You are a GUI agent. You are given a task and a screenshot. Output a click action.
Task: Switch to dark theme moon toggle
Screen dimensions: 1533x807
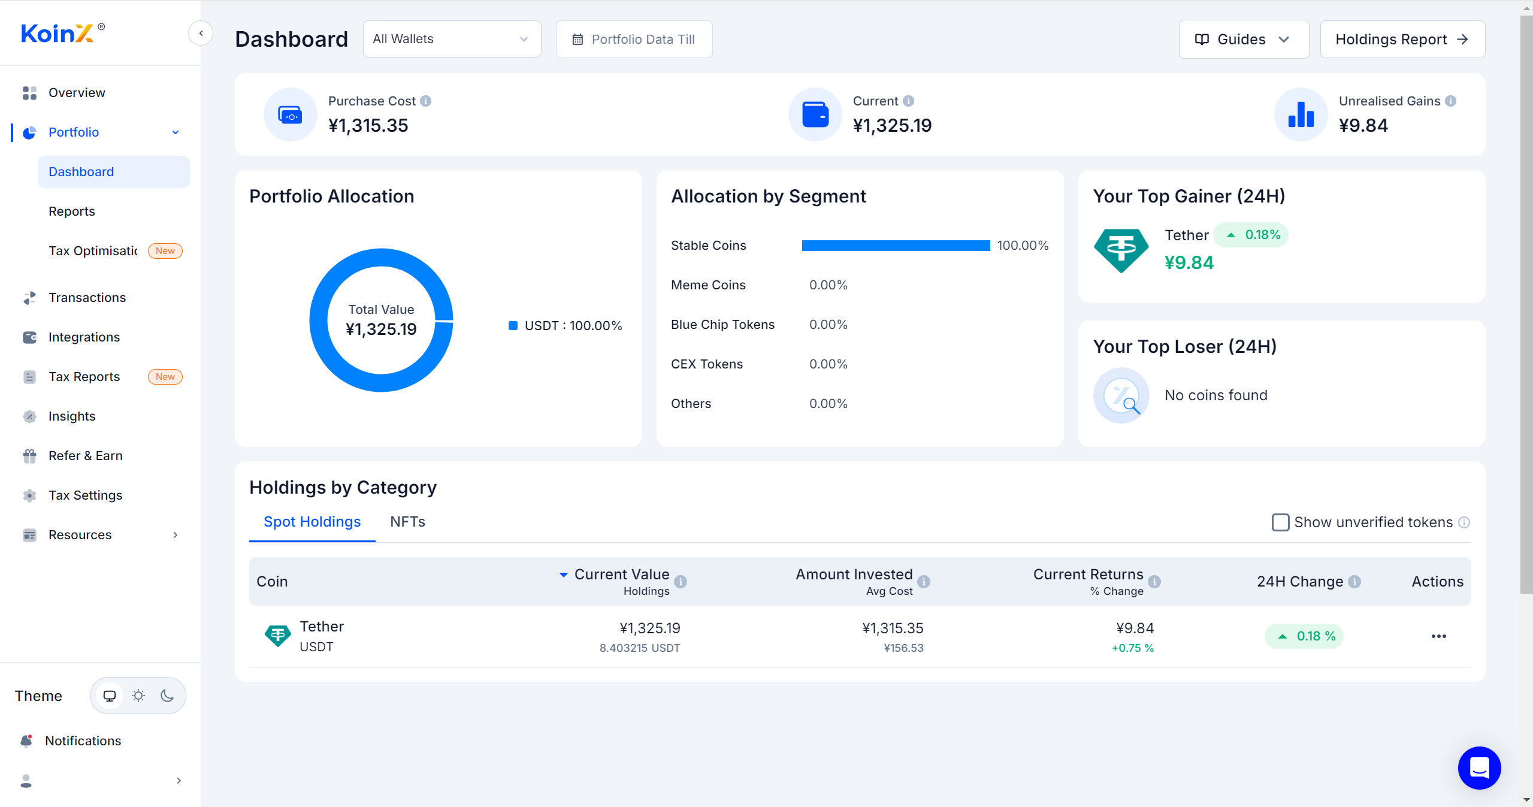coord(167,696)
